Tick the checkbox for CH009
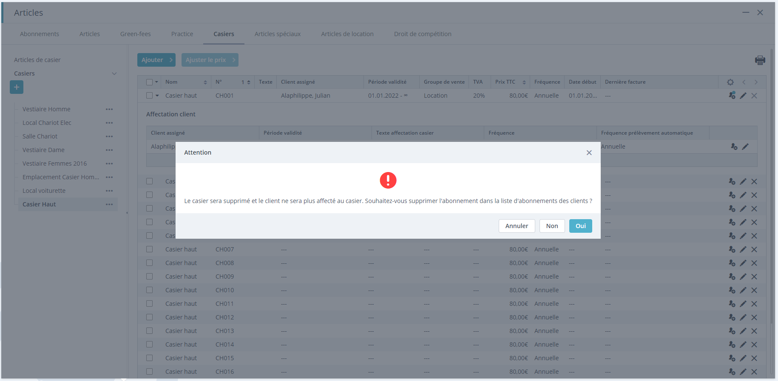The image size is (778, 381). [x=149, y=277]
